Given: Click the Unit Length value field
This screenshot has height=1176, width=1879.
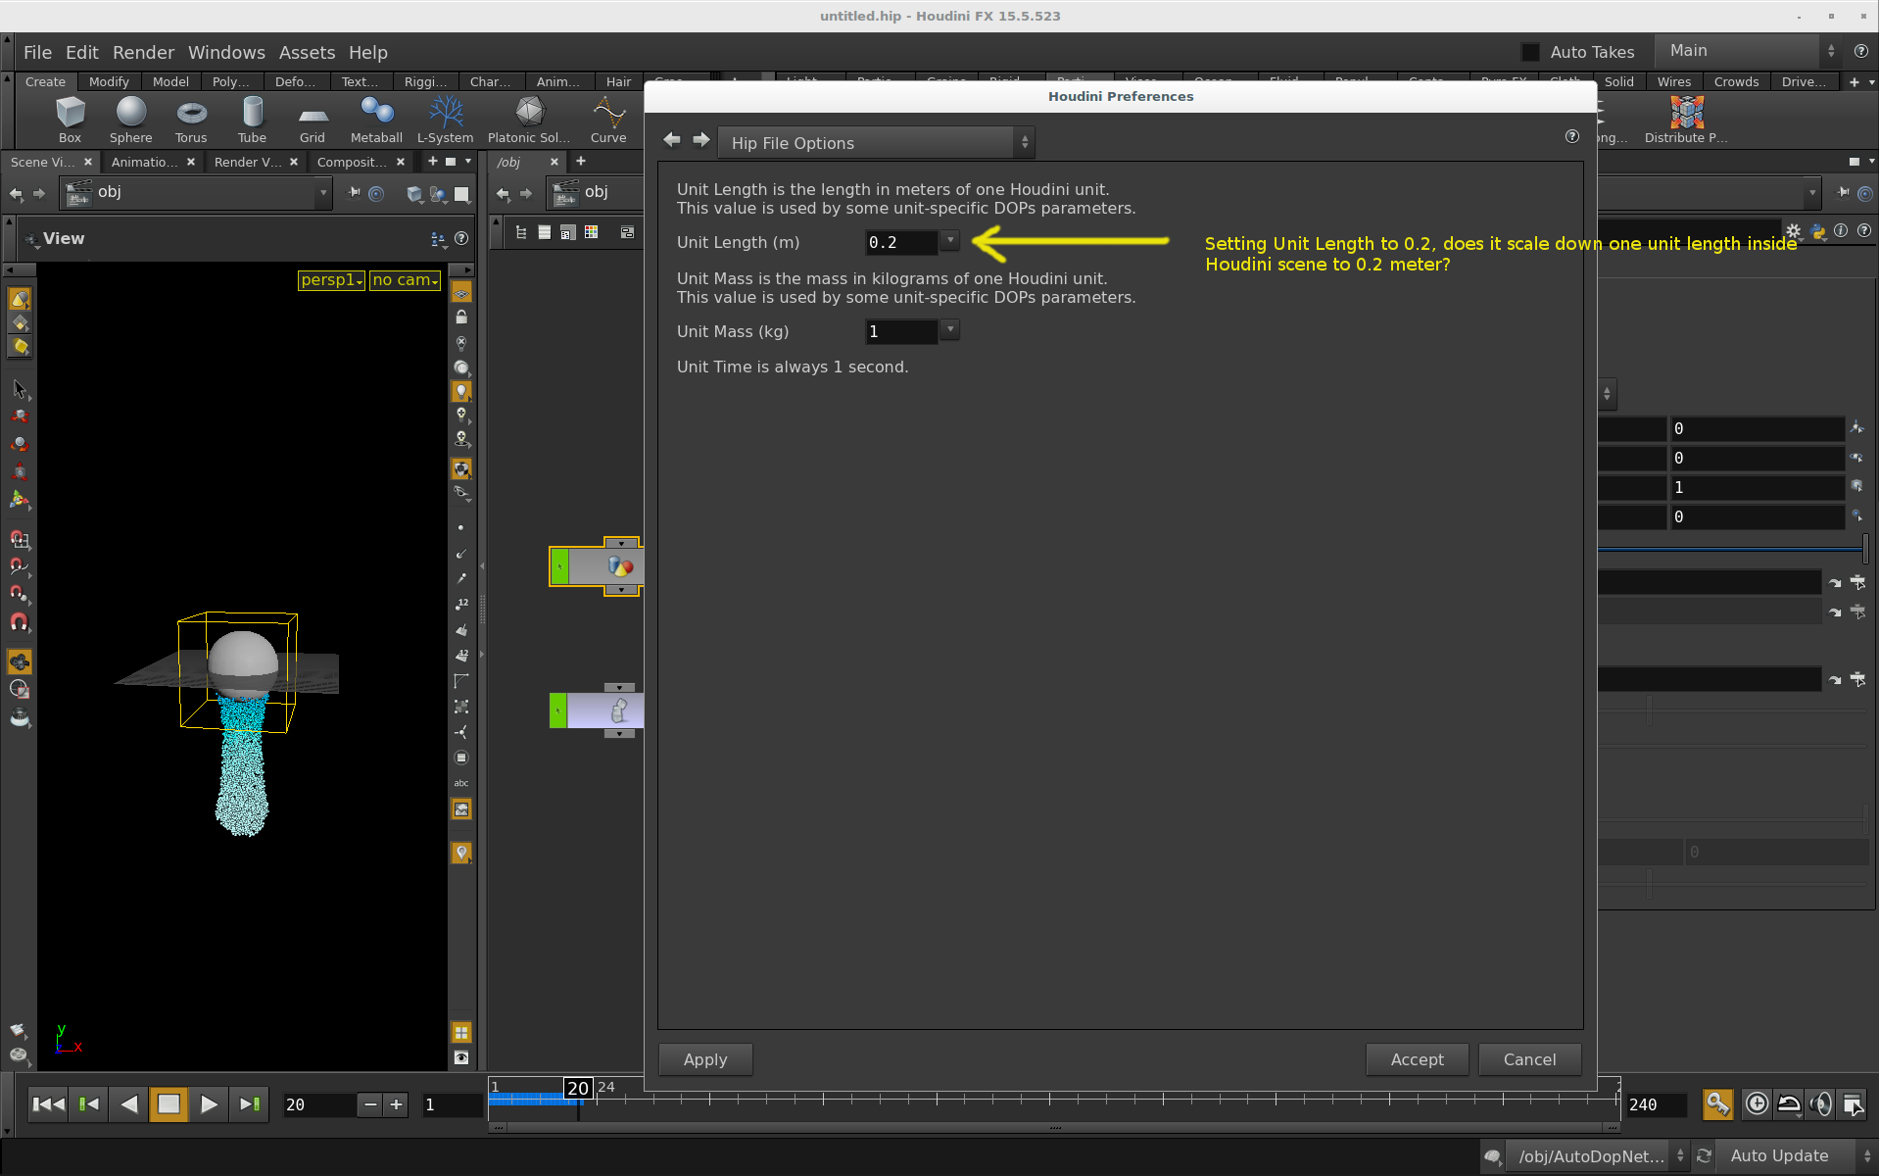Looking at the screenshot, I should pyautogui.click(x=902, y=242).
